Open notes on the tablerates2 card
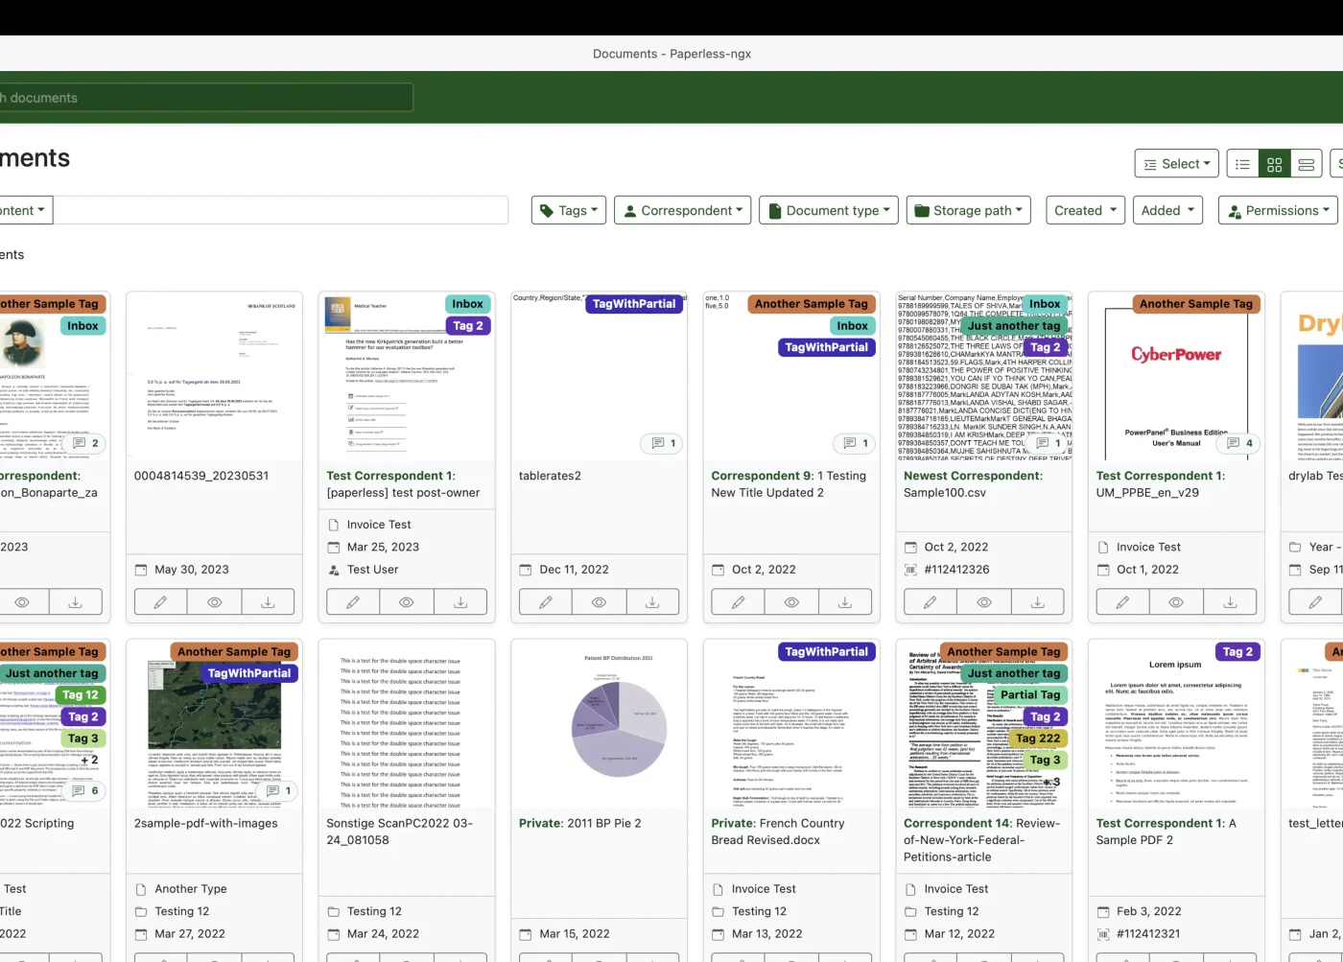The image size is (1343, 962). pos(664,443)
